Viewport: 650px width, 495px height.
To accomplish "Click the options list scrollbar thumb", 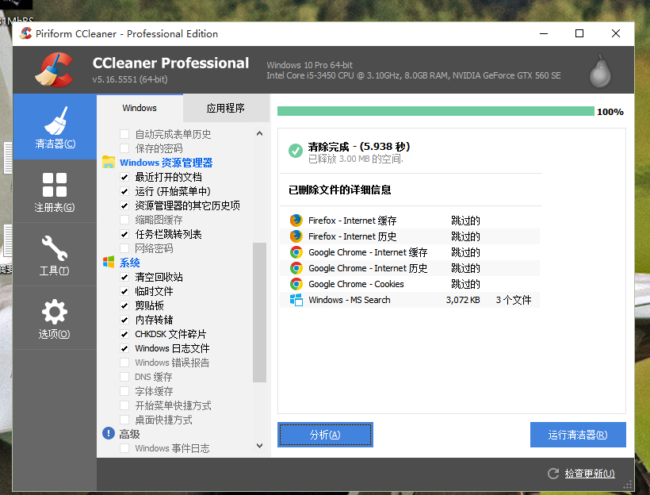I will (x=259, y=312).
